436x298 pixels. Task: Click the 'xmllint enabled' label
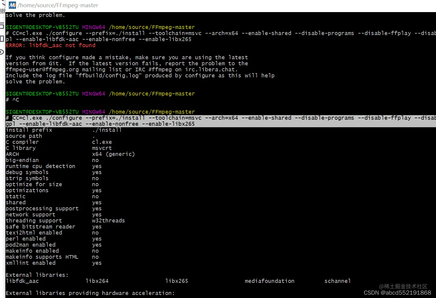(30, 263)
